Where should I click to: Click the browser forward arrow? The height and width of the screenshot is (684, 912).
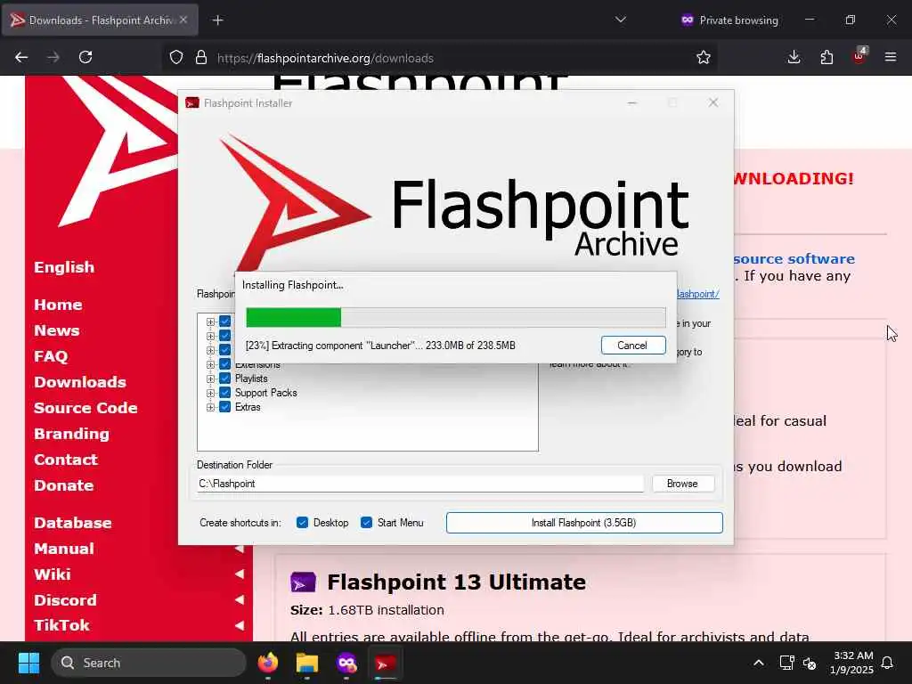pyautogui.click(x=53, y=57)
